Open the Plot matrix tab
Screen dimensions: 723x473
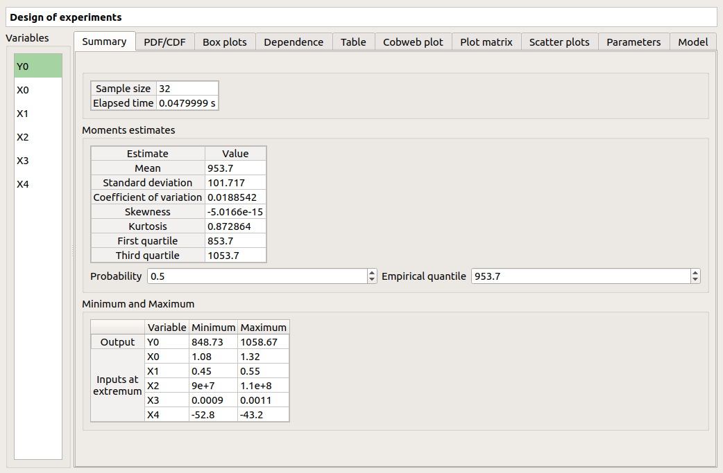pyautogui.click(x=486, y=42)
